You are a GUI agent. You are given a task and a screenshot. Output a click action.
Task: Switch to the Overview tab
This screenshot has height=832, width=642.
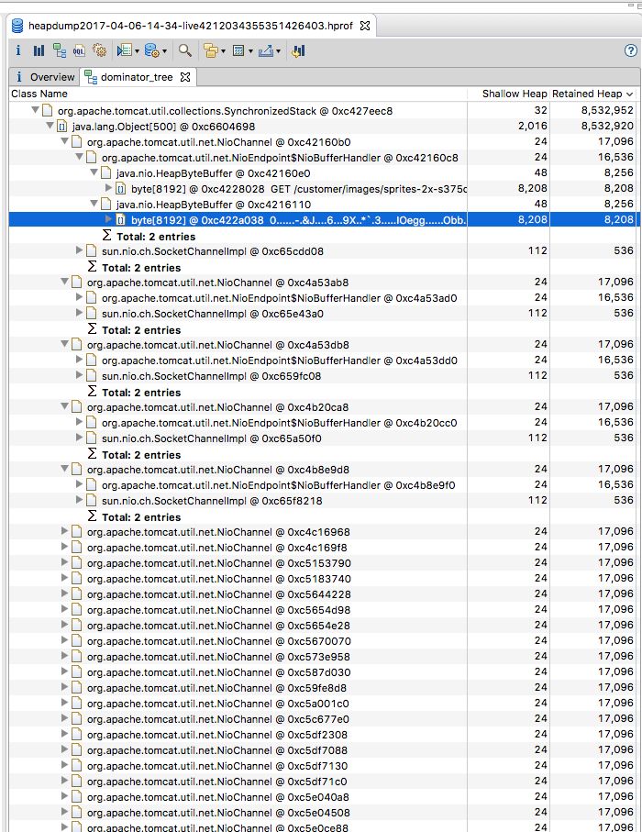45,77
